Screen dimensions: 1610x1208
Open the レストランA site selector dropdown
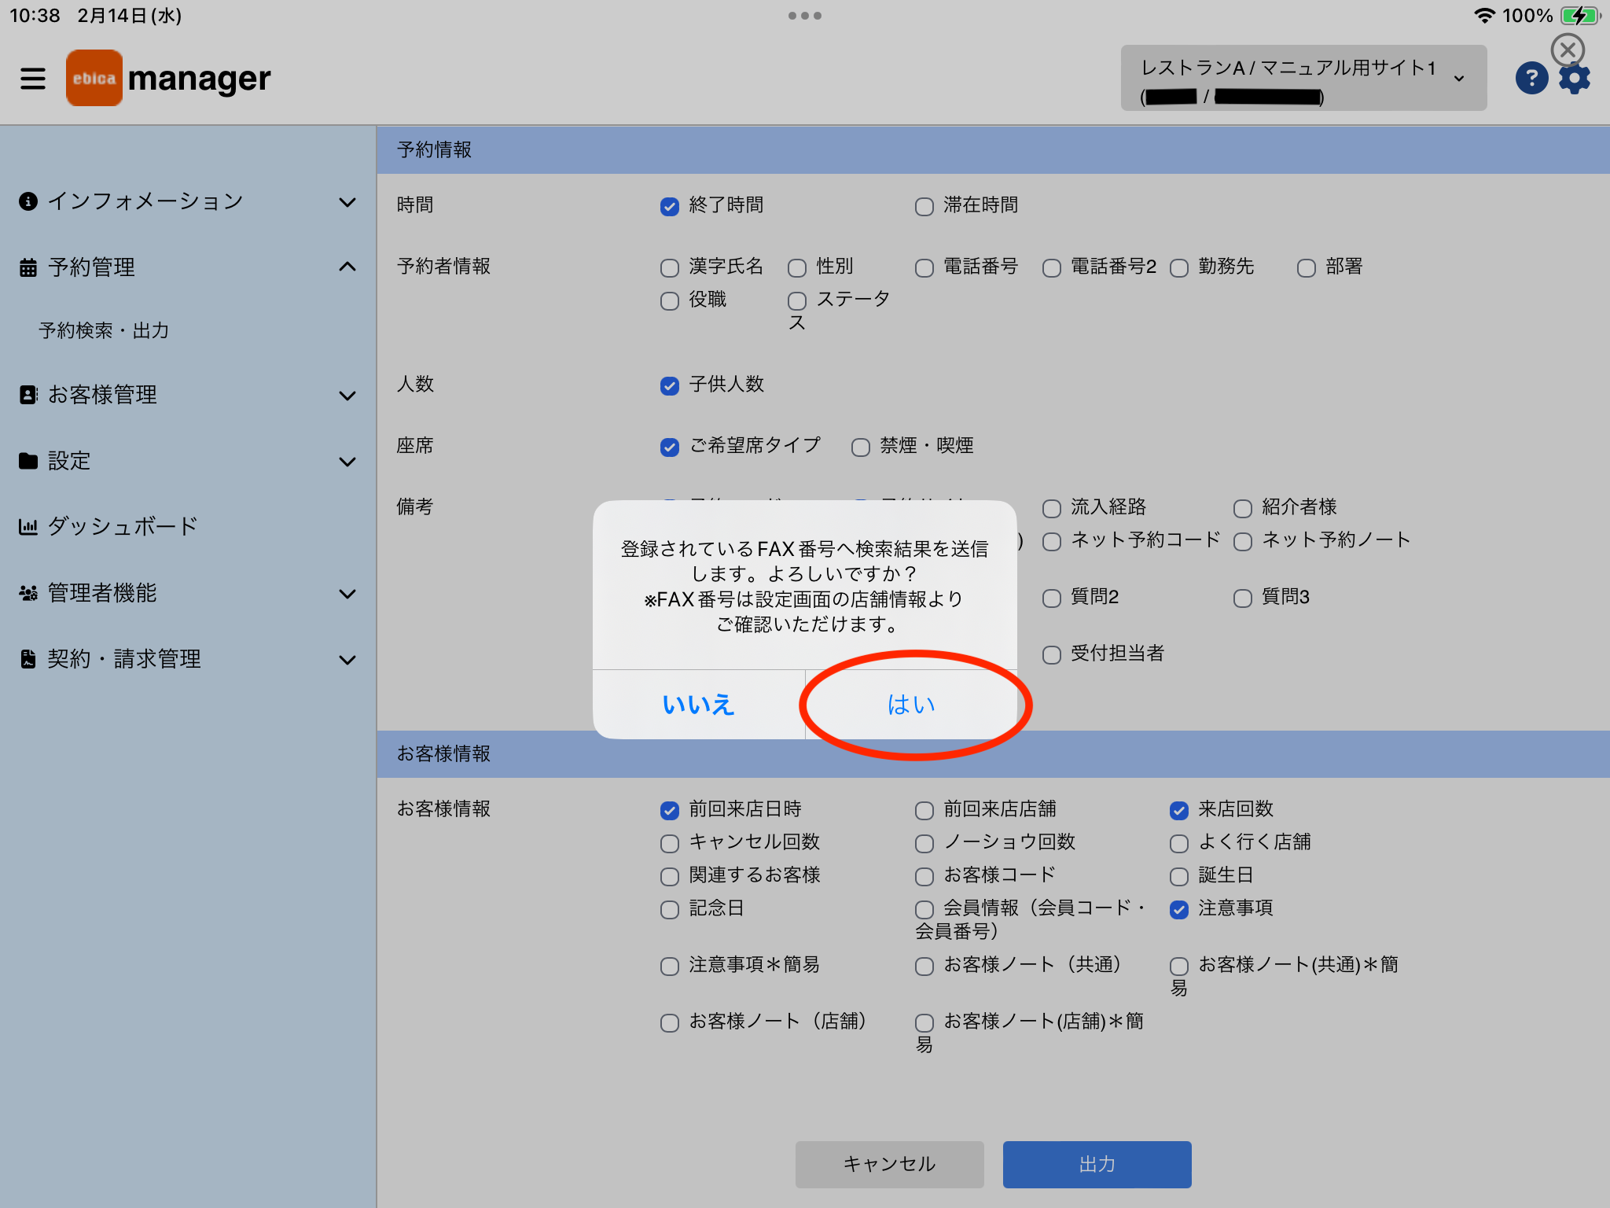(x=1303, y=78)
